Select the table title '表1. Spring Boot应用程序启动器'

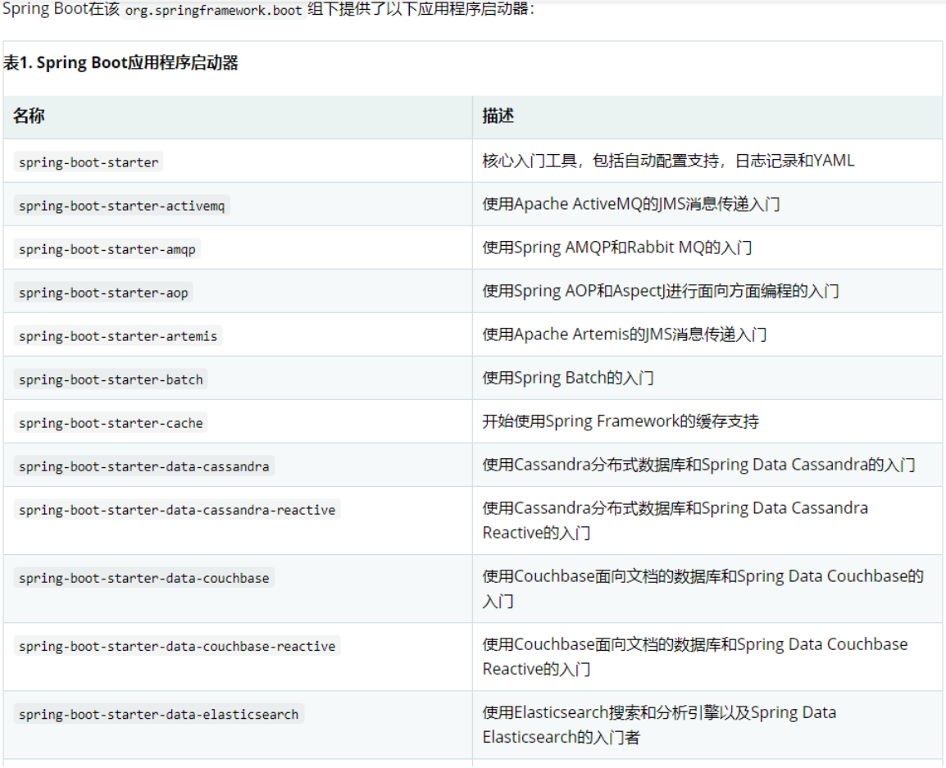tap(121, 63)
